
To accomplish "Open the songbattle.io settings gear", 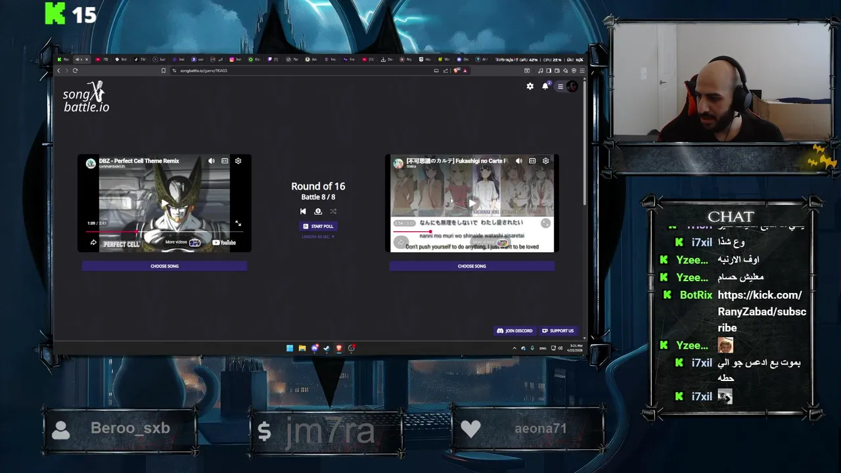I will click(x=530, y=86).
